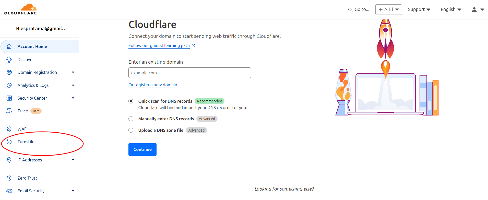Open Zero Trust in the sidebar

point(27,178)
